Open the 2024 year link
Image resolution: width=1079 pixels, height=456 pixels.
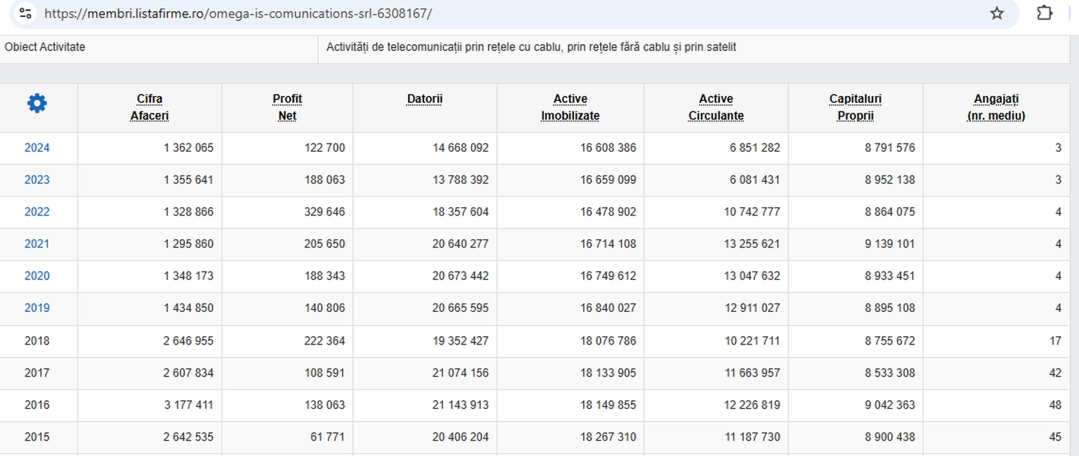click(37, 148)
